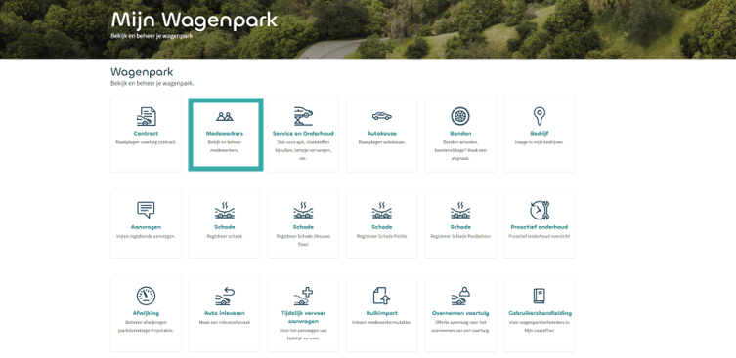Select text 'Inlezen medewerkermutaties.'

click(381, 322)
